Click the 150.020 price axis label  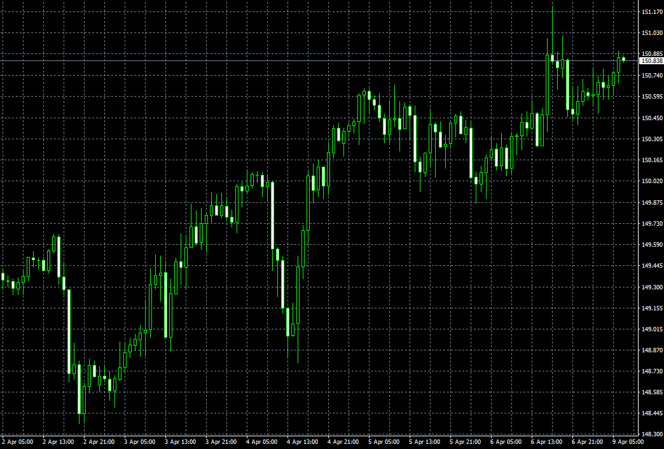(x=652, y=181)
